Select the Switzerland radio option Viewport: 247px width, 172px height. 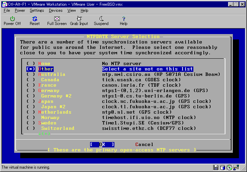click(x=31, y=128)
